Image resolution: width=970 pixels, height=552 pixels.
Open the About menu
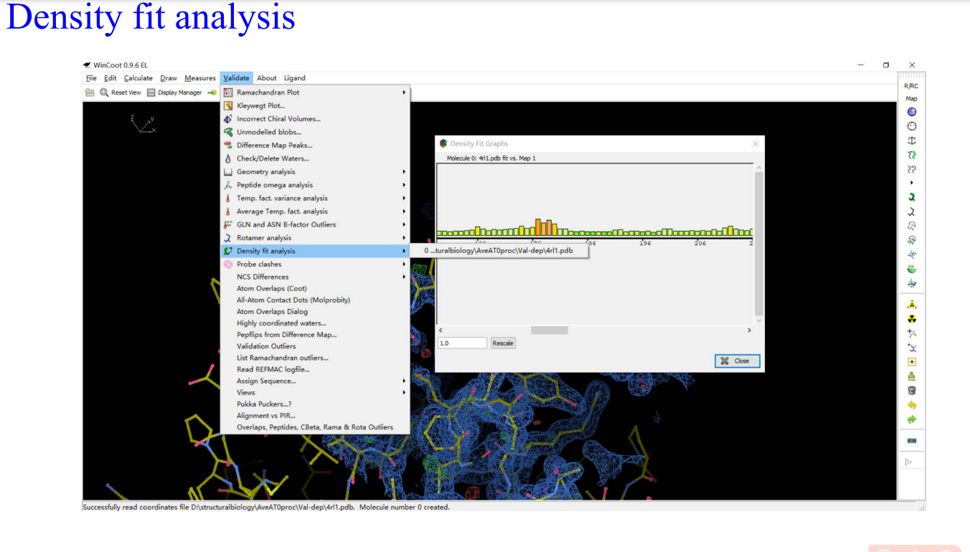coord(267,78)
